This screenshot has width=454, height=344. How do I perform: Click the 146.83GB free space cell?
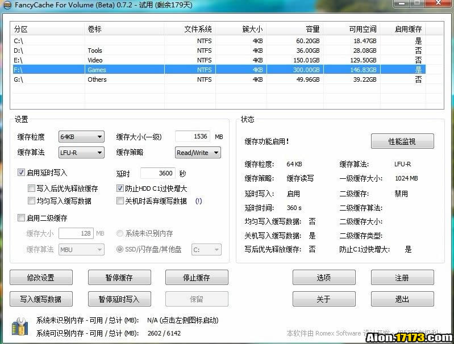point(363,69)
